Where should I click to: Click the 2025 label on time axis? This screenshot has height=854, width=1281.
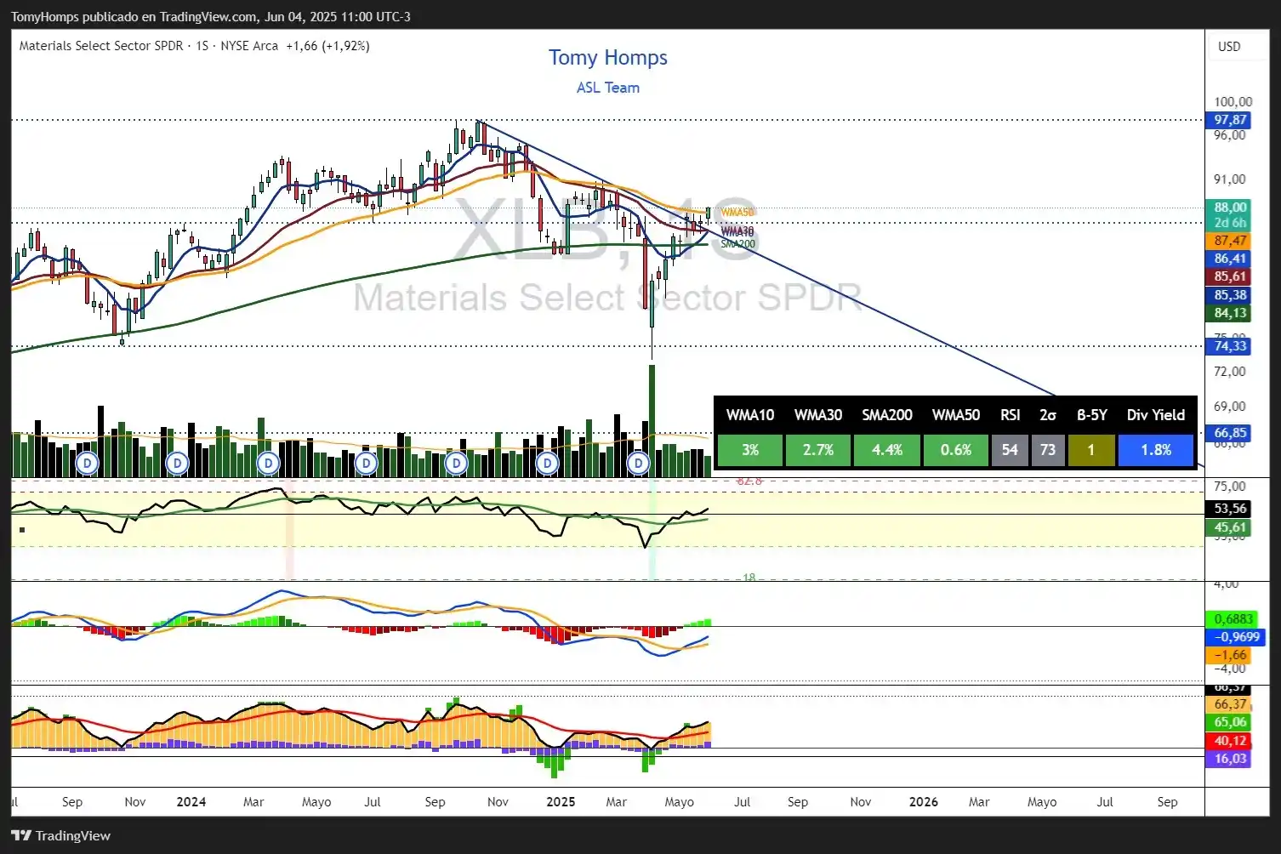pyautogui.click(x=561, y=802)
